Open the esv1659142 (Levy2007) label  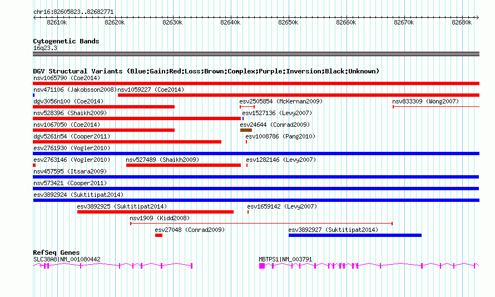coord(282,206)
